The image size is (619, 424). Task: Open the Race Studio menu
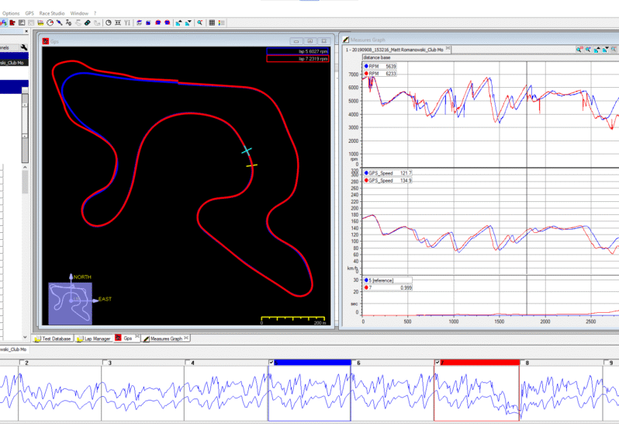pyautogui.click(x=52, y=13)
